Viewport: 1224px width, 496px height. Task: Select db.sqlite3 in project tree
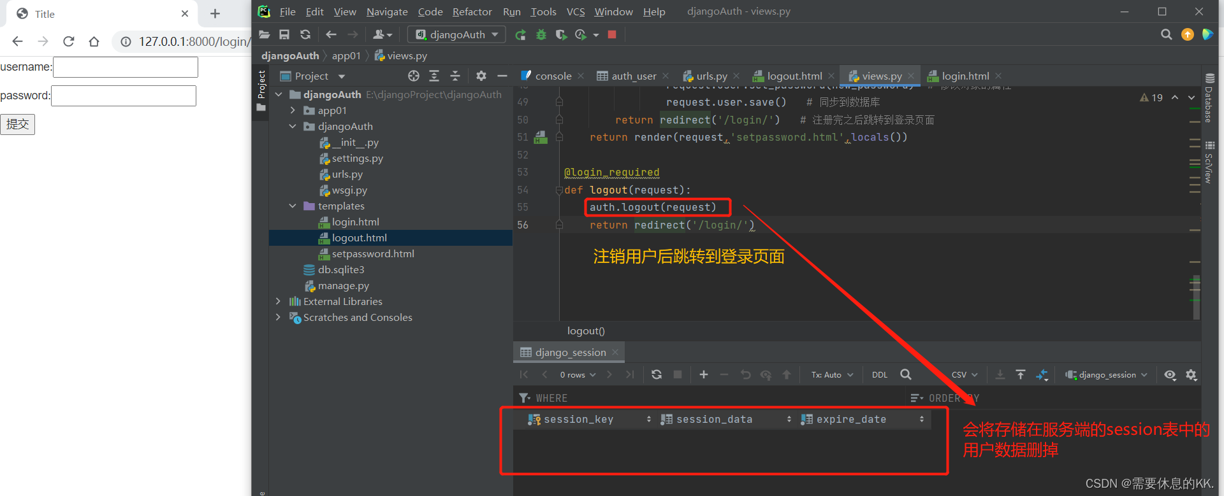point(341,269)
